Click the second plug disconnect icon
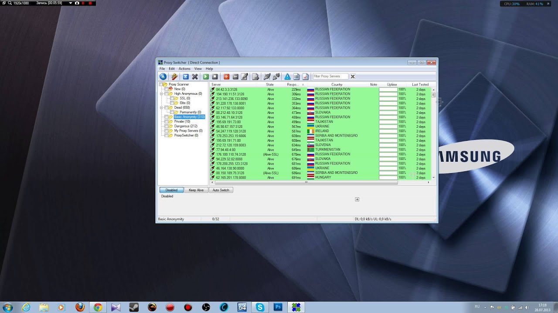Viewport: 558px width, 313px height. click(x=276, y=77)
